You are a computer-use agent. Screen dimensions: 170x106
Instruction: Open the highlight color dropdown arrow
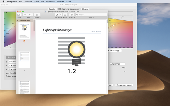pyautogui.click(x=61, y=15)
